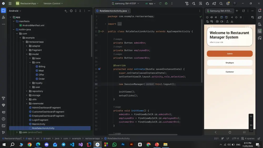The width and height of the screenshot is (263, 148).
Task: Collapse the core package
Action: [x=30, y=62]
